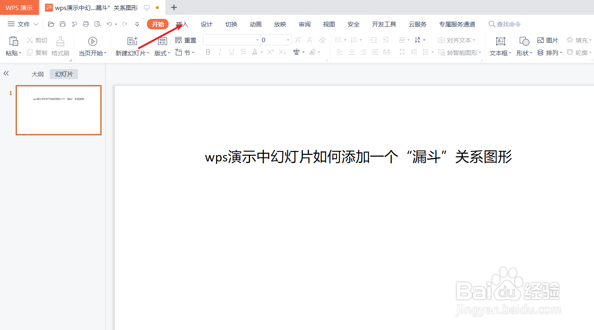Expand the quick access toolbar customize arrow
This screenshot has width=594, height=330.
click(137, 24)
